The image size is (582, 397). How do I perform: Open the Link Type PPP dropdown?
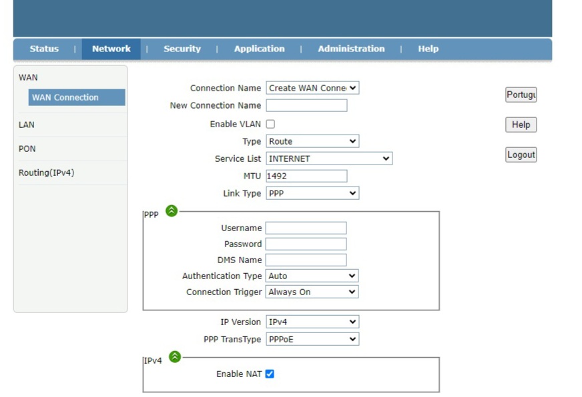(312, 193)
